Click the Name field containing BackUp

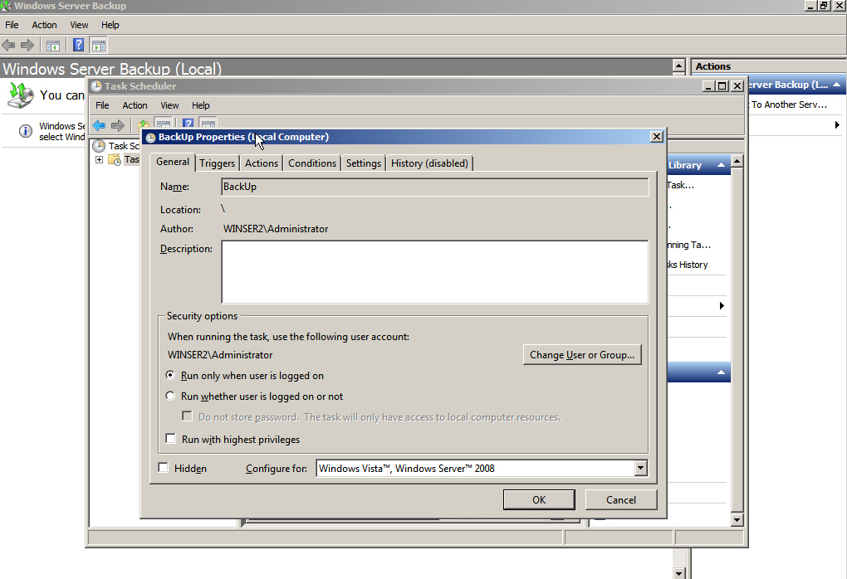(435, 187)
